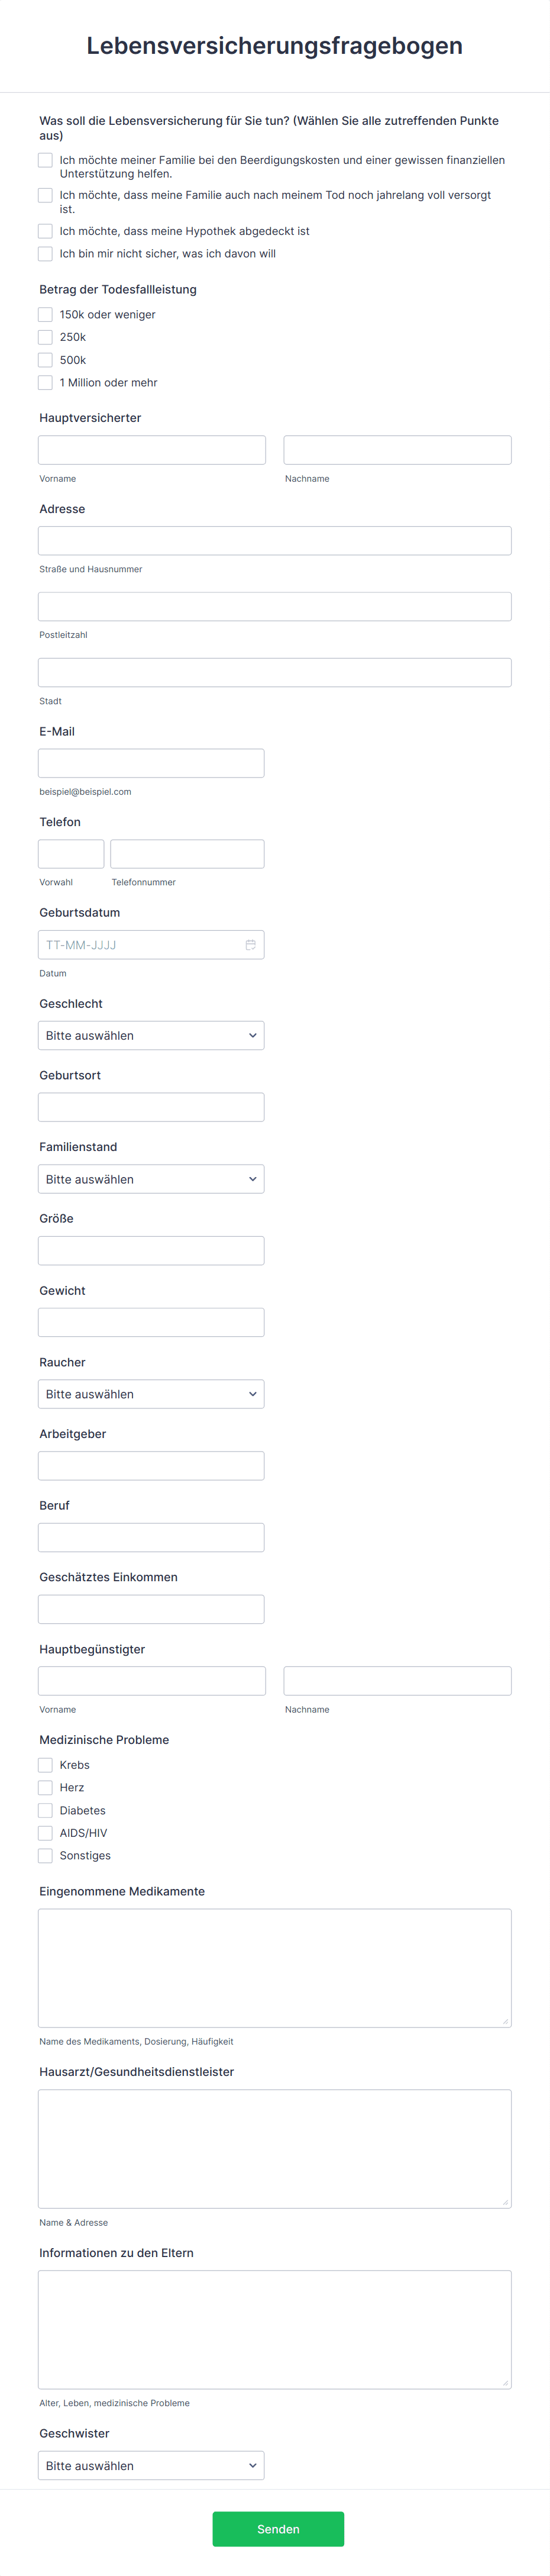
Task: Click into the E-Mail input field
Action: point(151,763)
